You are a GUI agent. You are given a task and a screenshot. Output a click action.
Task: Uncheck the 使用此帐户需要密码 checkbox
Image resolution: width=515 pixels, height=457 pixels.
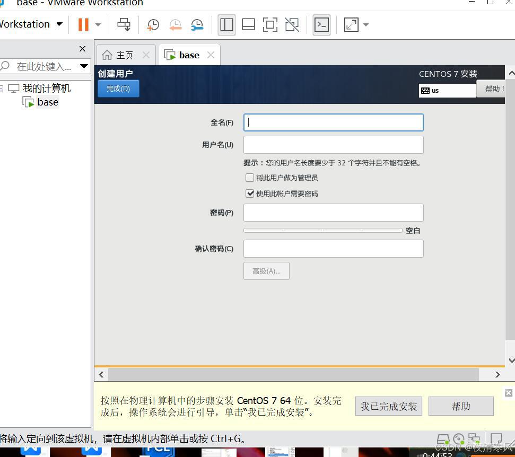click(250, 194)
